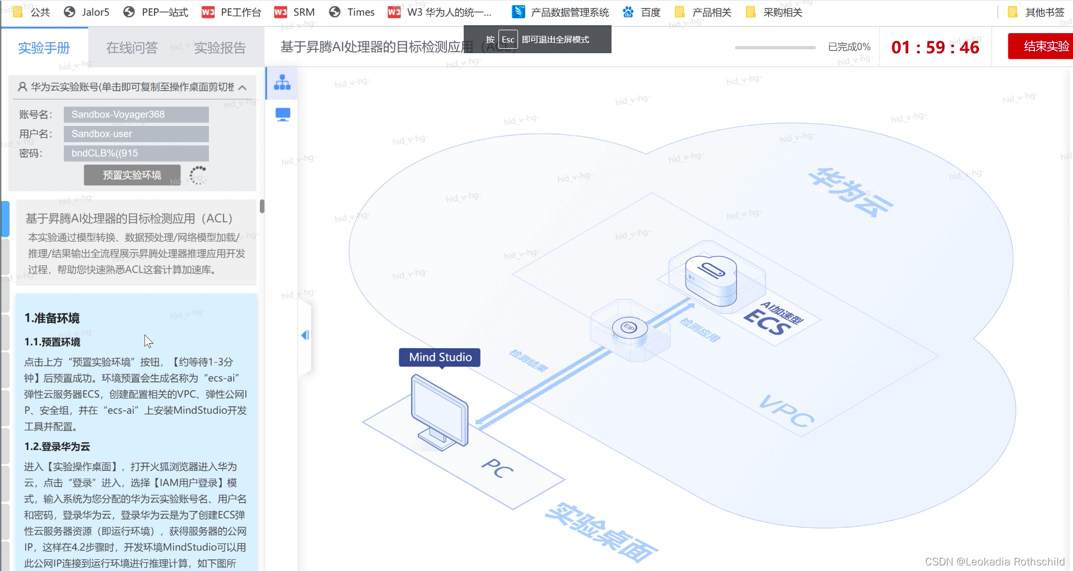1073x571 pixels.
Task: Click the 结束实验 button
Action: click(x=1042, y=46)
